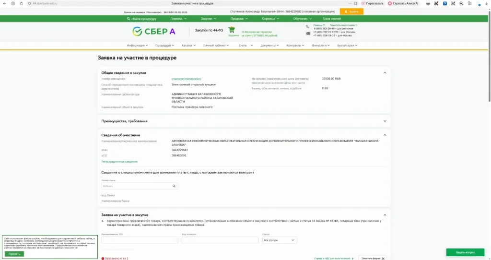Screen dimensions: 491x260
Task: Click the Выйти logout button
Action: pos(351,12)
